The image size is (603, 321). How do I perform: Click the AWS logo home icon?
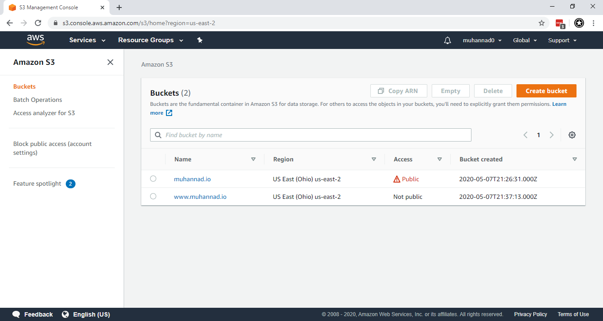(35, 40)
